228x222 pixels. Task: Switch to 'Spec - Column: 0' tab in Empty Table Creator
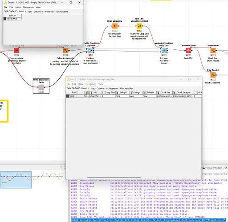point(35,12)
